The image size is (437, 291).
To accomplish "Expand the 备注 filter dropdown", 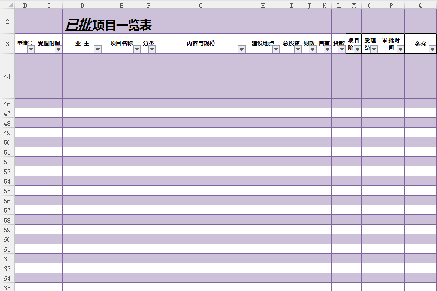I will coord(432,50).
